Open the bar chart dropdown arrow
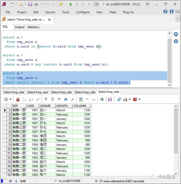 [x=130, y=99]
